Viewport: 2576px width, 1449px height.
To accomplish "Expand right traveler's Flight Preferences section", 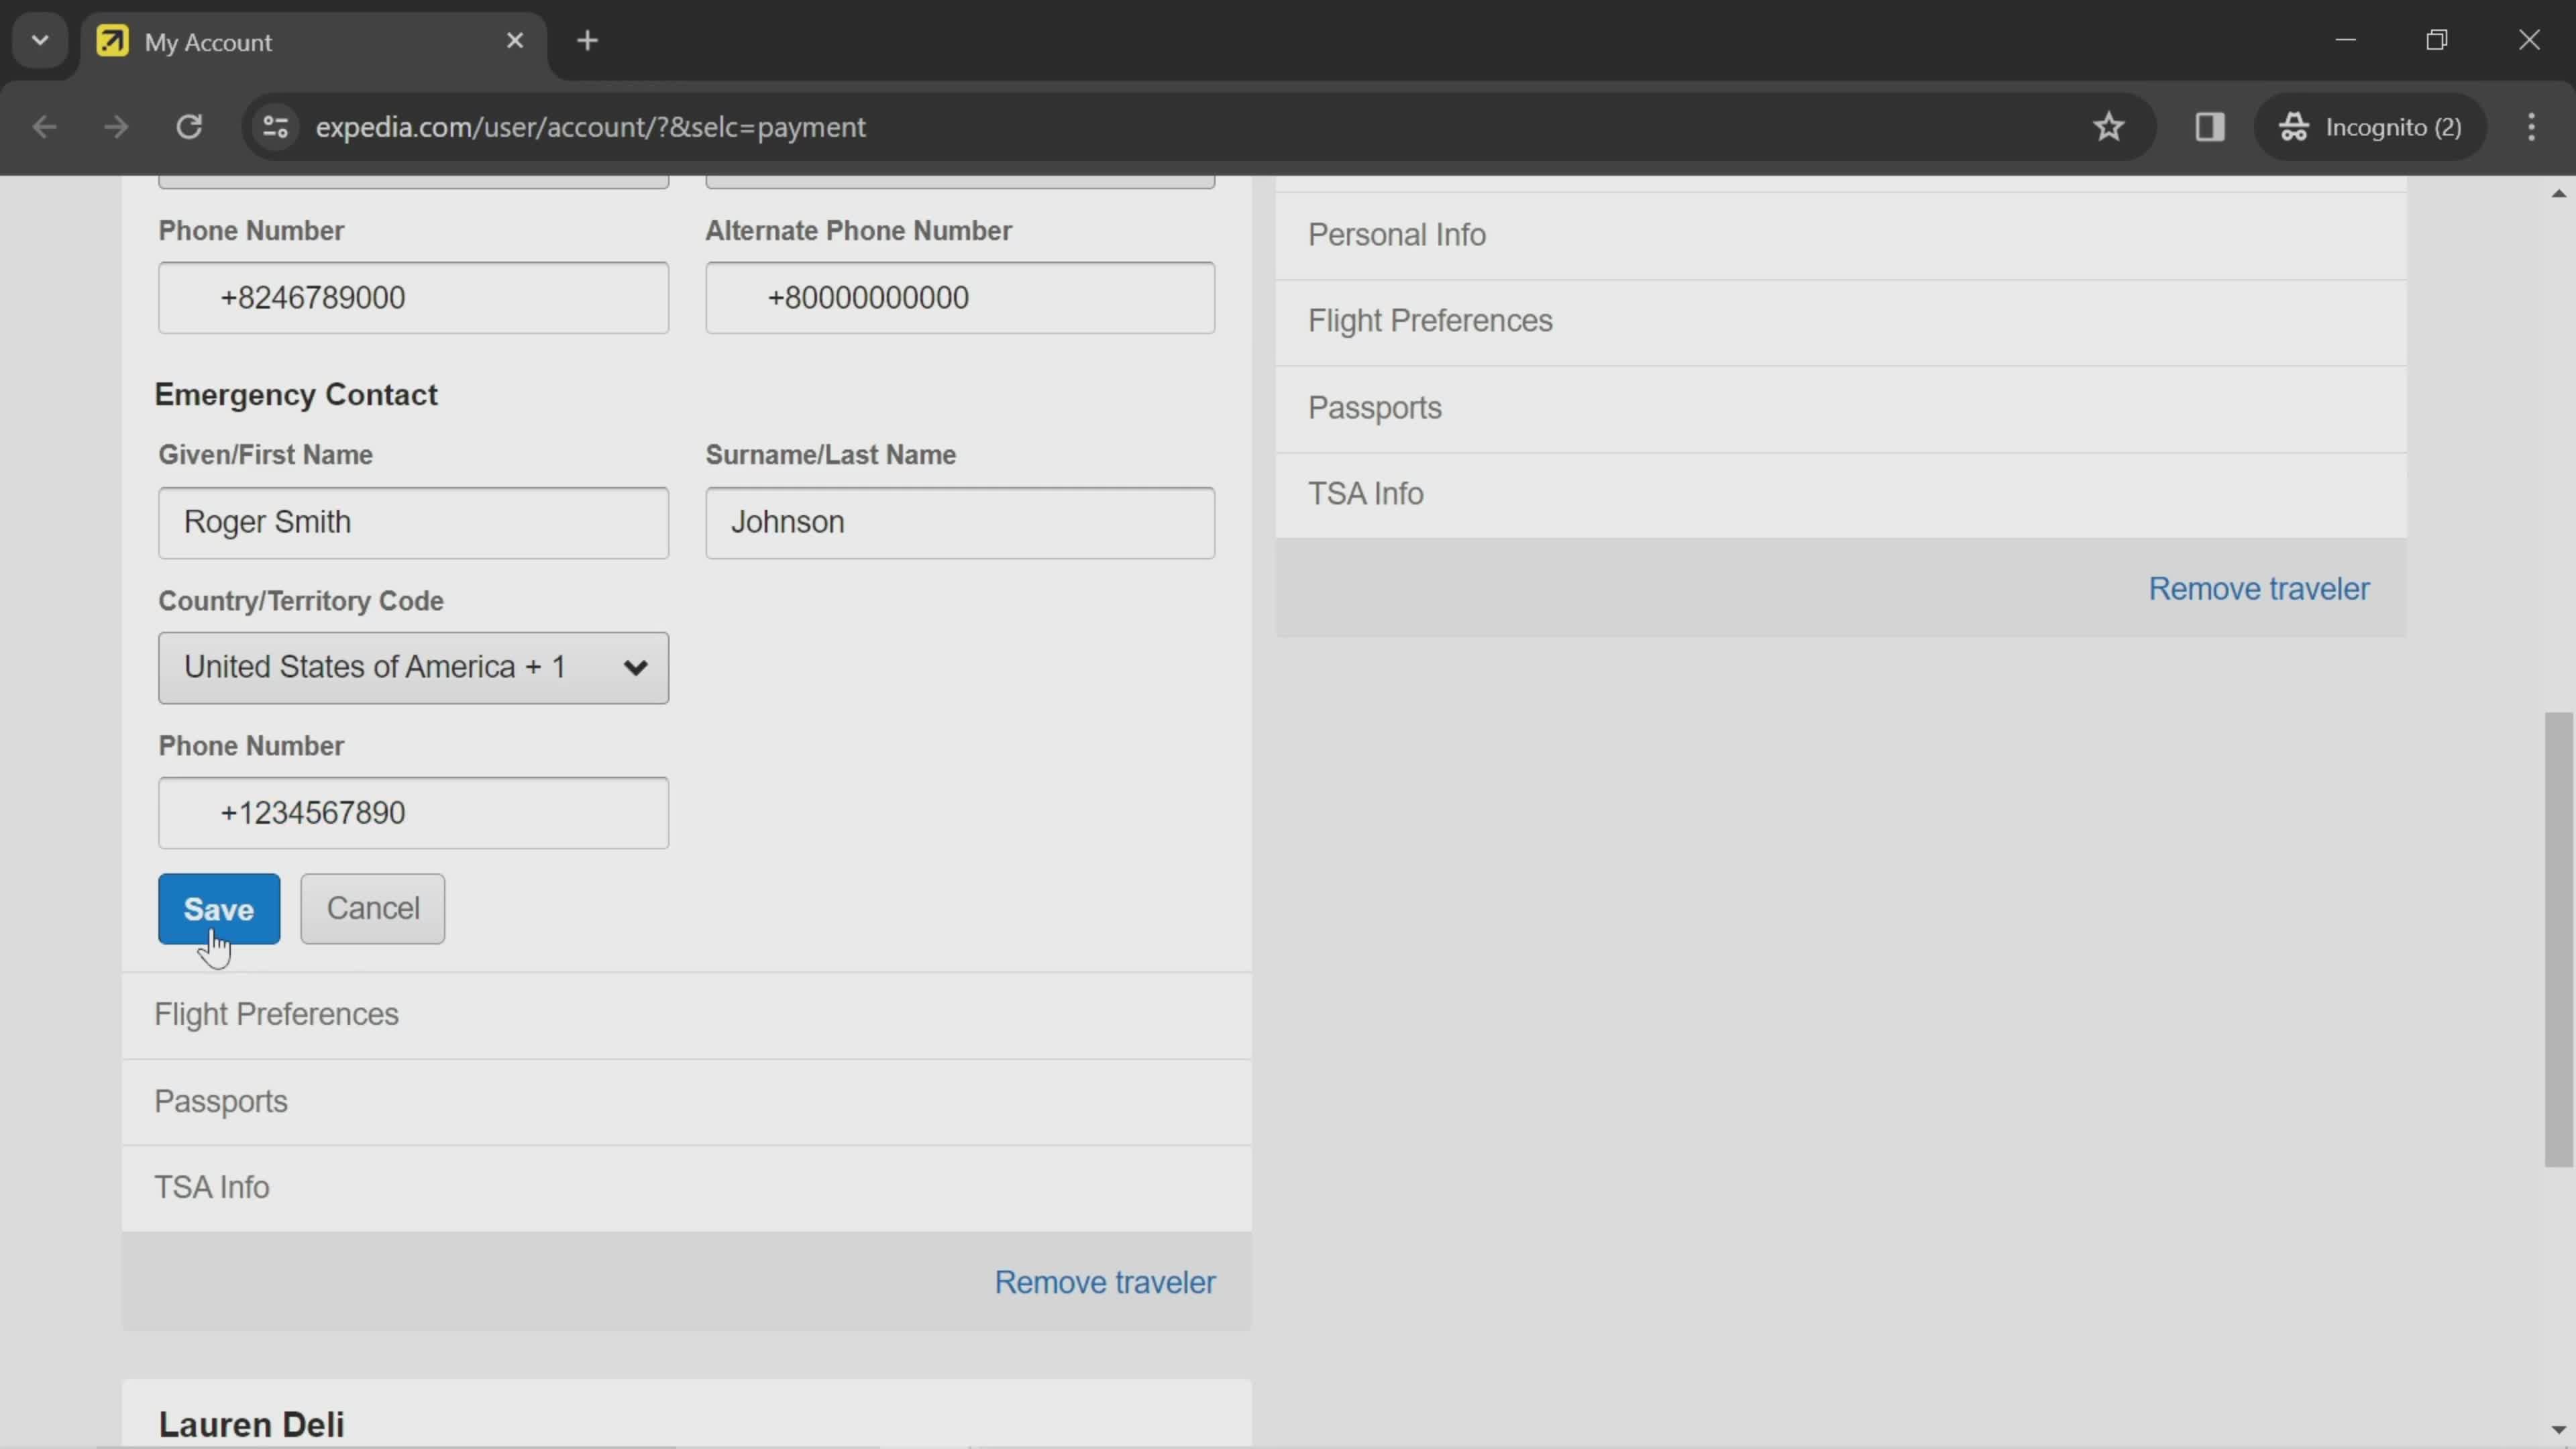I will 1841,322.
